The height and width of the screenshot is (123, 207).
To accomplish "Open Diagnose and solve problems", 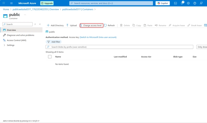I will [20, 35].
